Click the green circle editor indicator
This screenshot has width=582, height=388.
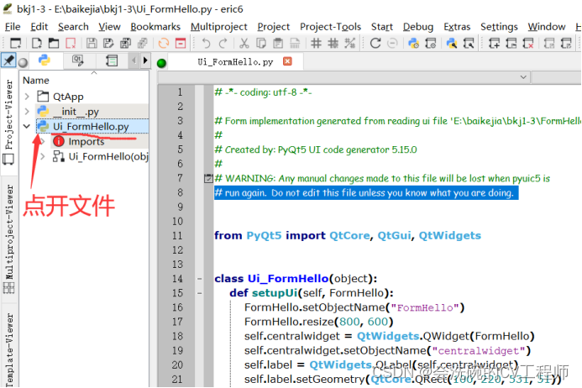click(161, 63)
